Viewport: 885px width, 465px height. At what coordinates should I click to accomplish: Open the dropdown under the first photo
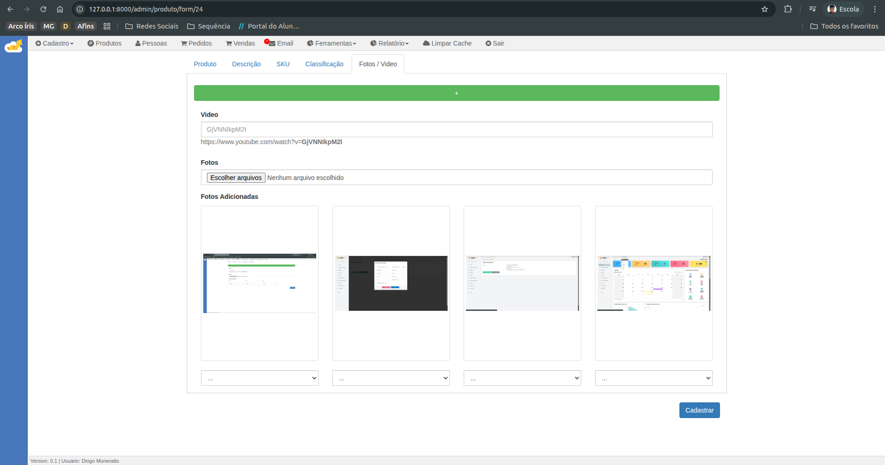260,378
